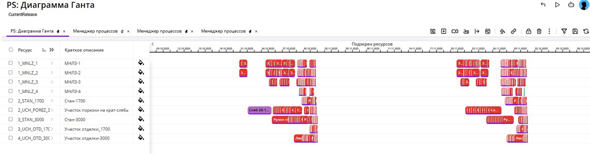This screenshot has height=154, width=590.
Task: Select the purple Сляб 50-1 Gantt bar
Action: tap(259, 110)
